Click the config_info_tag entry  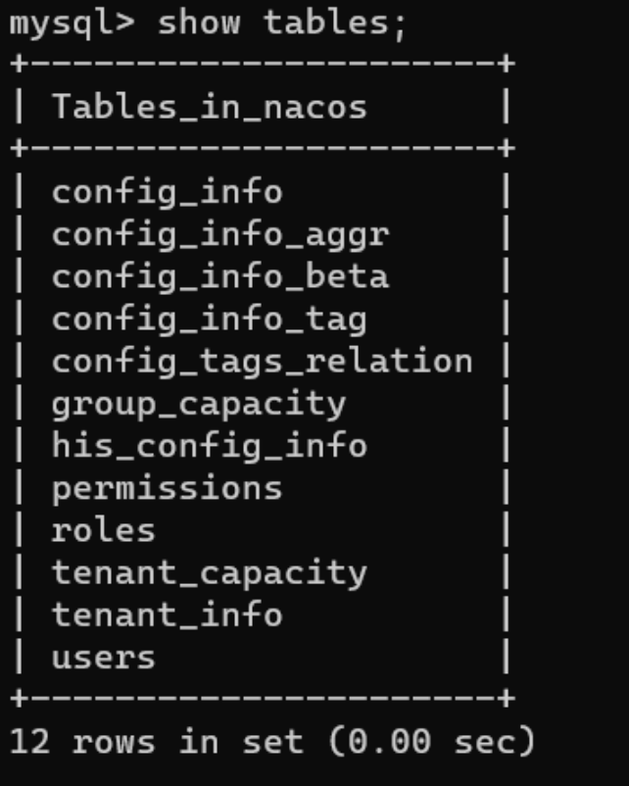point(210,319)
